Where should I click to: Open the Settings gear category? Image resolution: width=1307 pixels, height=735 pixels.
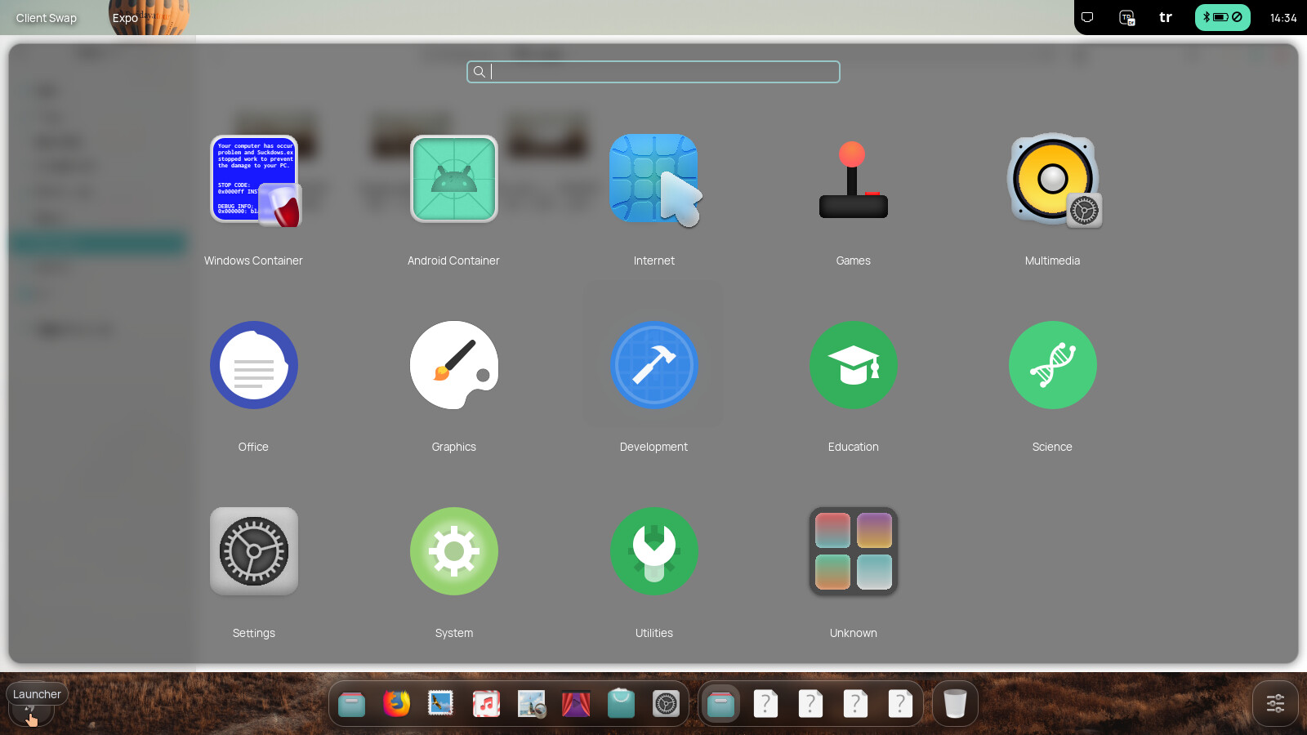pyautogui.click(x=254, y=551)
